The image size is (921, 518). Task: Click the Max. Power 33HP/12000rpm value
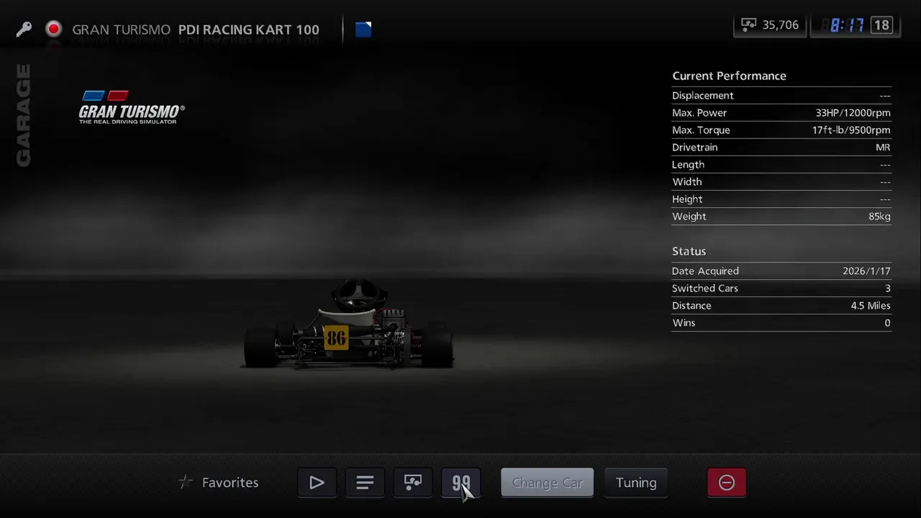tap(853, 113)
